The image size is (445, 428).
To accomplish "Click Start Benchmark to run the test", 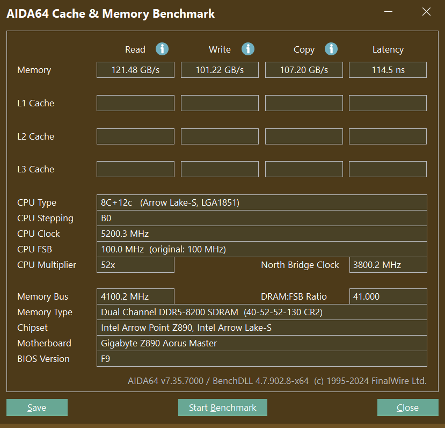I will coord(222,408).
